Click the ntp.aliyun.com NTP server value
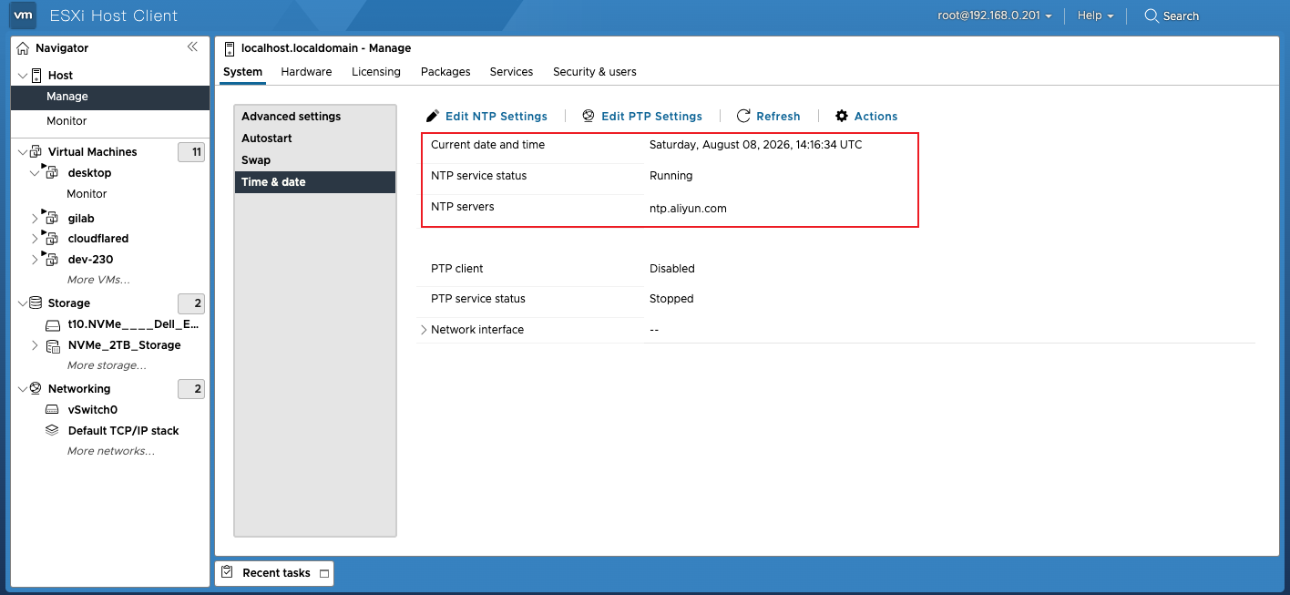Image resolution: width=1290 pixels, height=595 pixels. pos(688,209)
